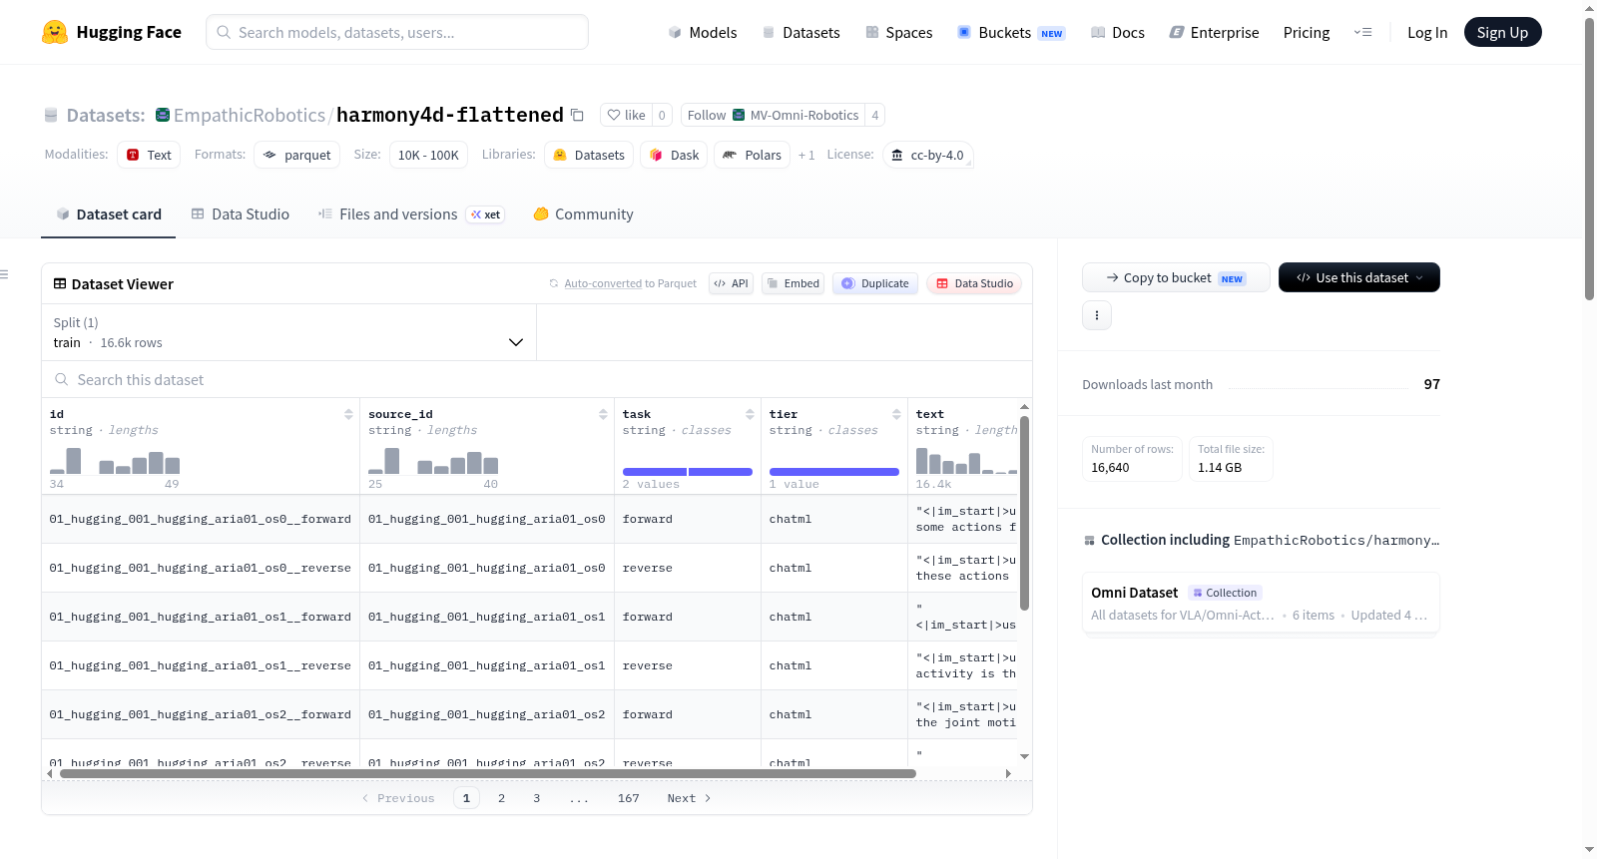Open the API button with code icon
1597x859 pixels.
coord(731,283)
